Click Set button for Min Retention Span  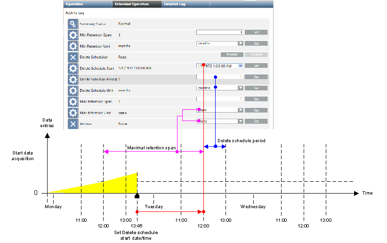point(256,32)
